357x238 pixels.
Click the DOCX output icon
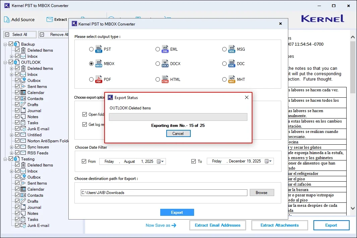point(165,63)
